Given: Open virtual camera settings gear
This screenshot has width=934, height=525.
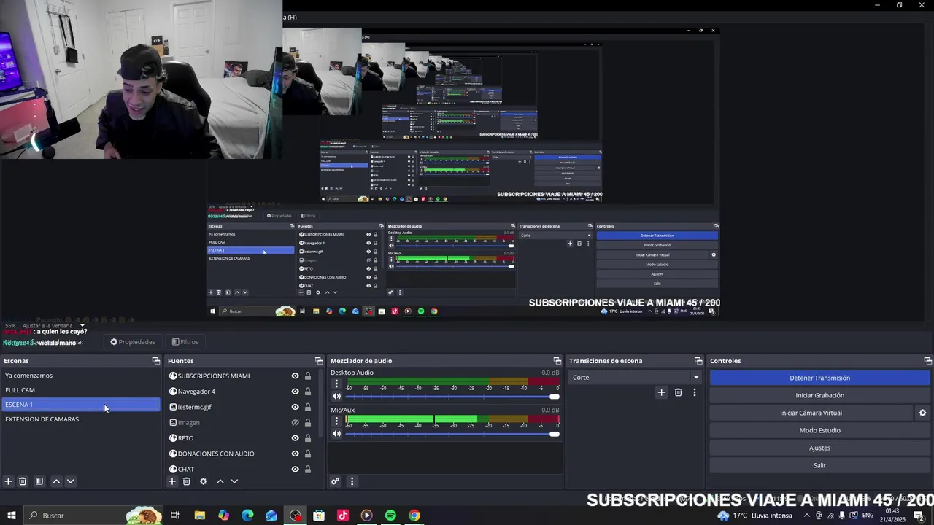Looking at the screenshot, I should pyautogui.click(x=922, y=413).
